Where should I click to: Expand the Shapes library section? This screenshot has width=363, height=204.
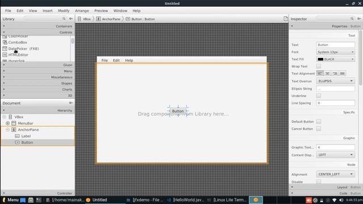(x=37, y=83)
